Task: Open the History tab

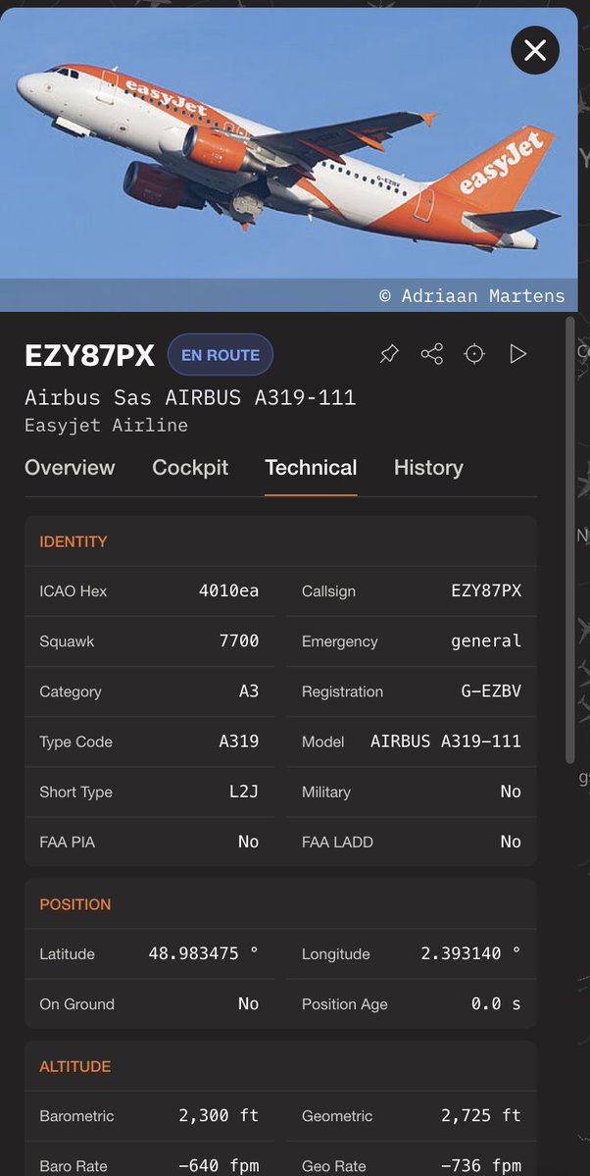Action: pyautogui.click(x=428, y=467)
